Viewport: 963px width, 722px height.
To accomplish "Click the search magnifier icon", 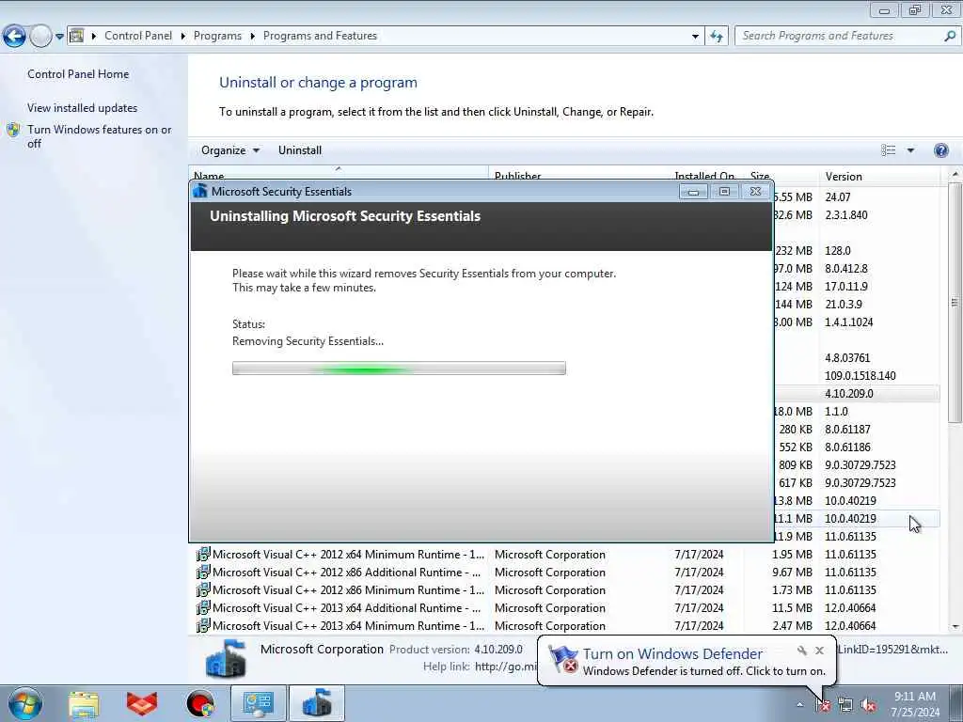I will click(950, 37).
